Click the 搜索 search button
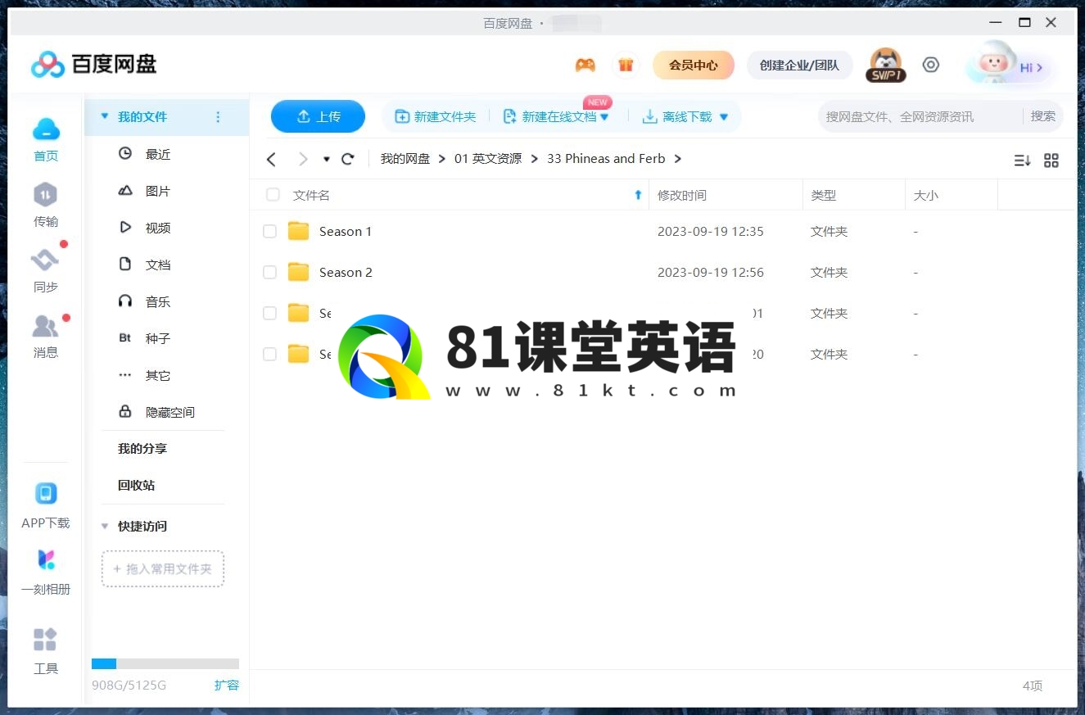Image resolution: width=1085 pixels, height=715 pixels. (x=1043, y=116)
